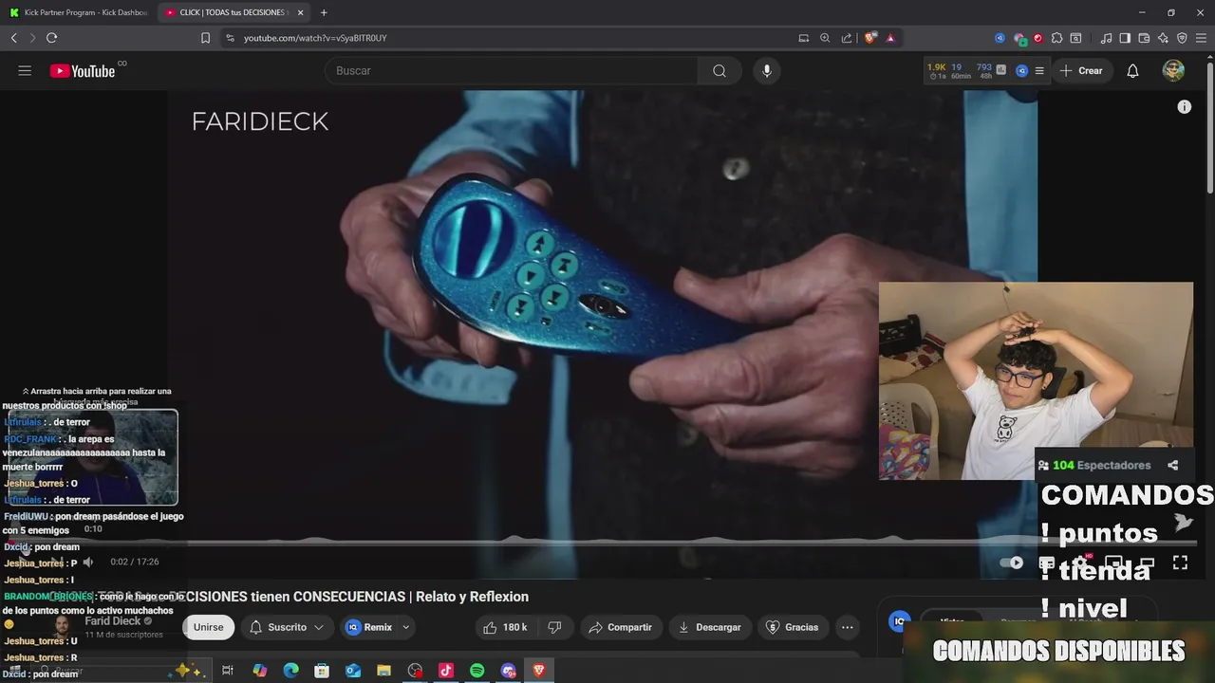Open the Crear create menu
This screenshot has width=1215, height=683.
1081,71
